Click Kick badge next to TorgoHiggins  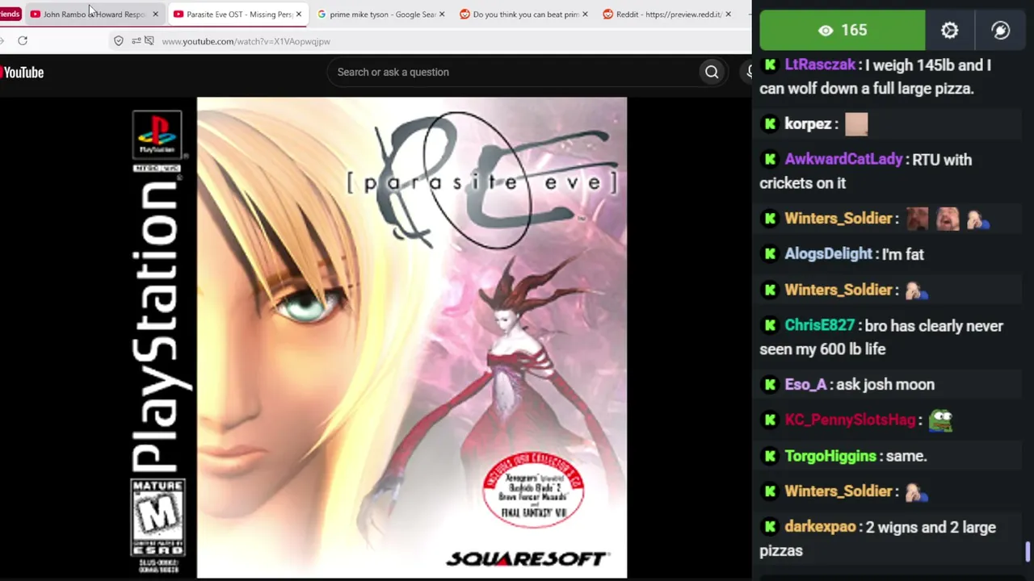tap(770, 457)
